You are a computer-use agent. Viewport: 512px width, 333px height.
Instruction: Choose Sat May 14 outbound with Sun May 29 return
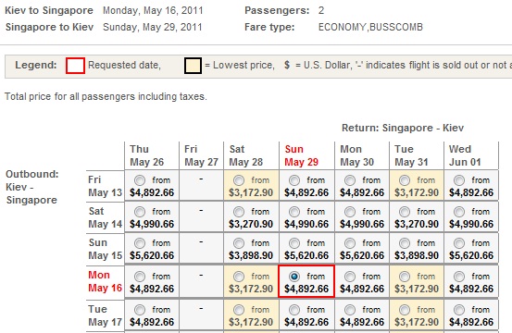294,212
